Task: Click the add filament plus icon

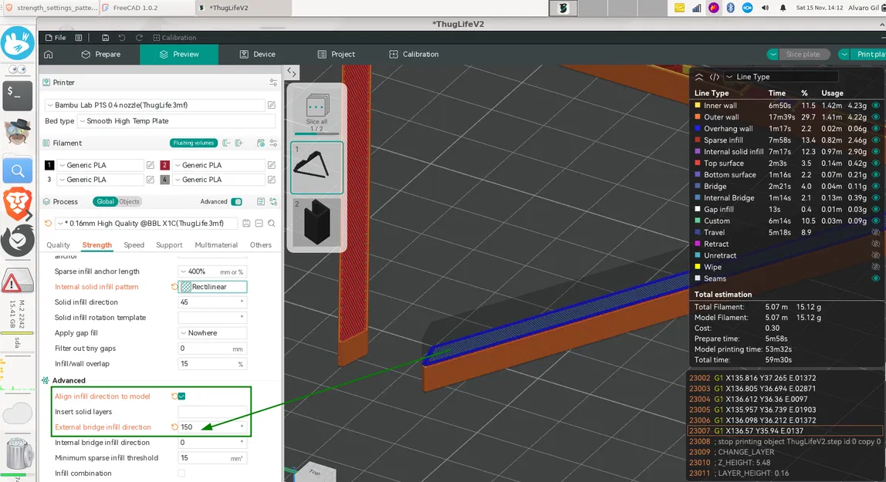Action: (239, 143)
